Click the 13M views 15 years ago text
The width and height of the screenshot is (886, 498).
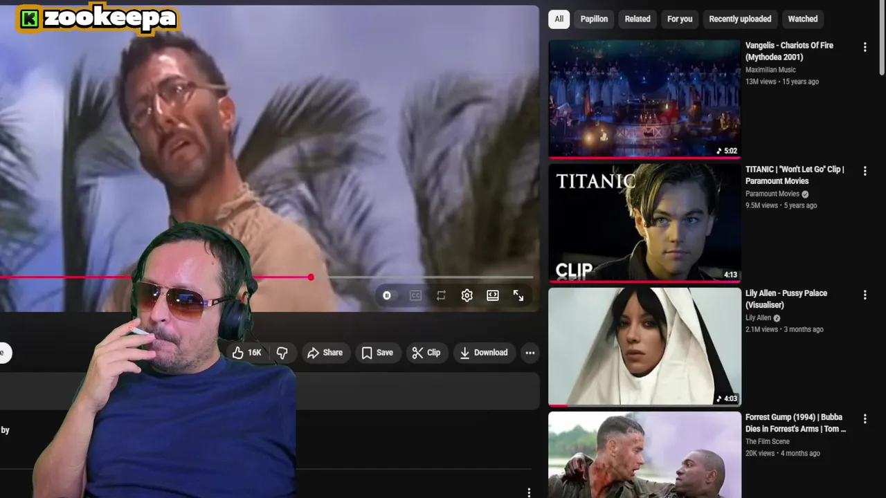pos(782,82)
